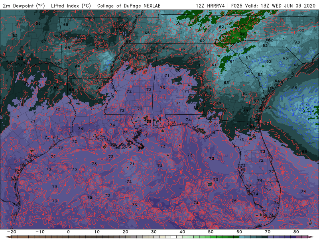
Task: Click the '2m Dewpoint (°F)' title text
Action: pyautogui.click(x=24, y=6)
